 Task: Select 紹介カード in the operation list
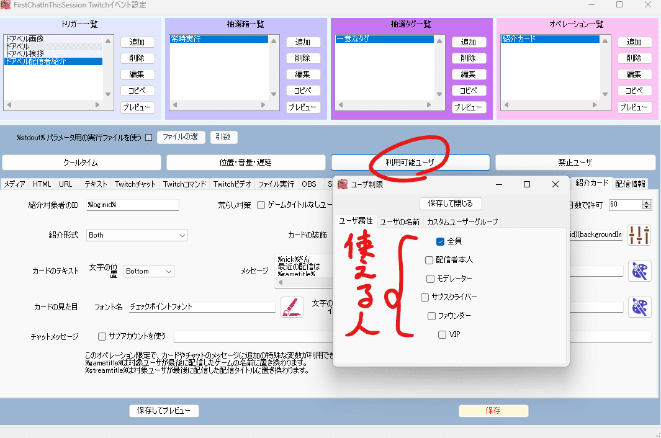(550, 39)
